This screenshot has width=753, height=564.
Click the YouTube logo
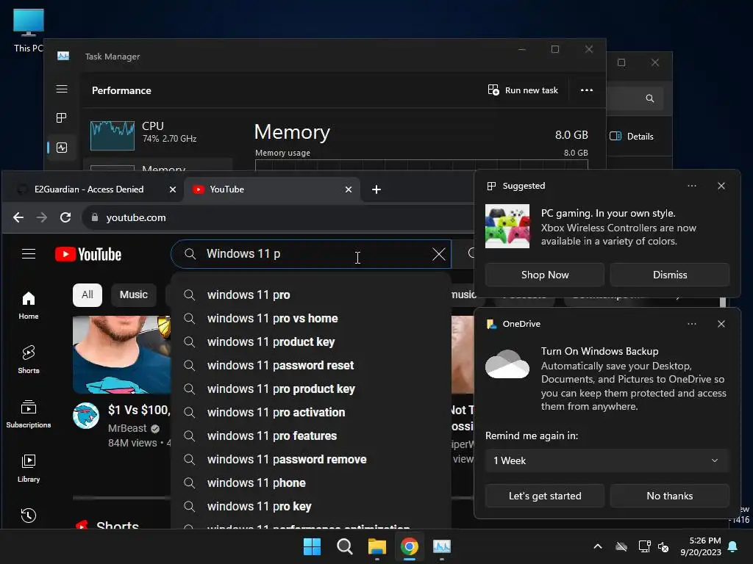pyautogui.click(x=88, y=254)
